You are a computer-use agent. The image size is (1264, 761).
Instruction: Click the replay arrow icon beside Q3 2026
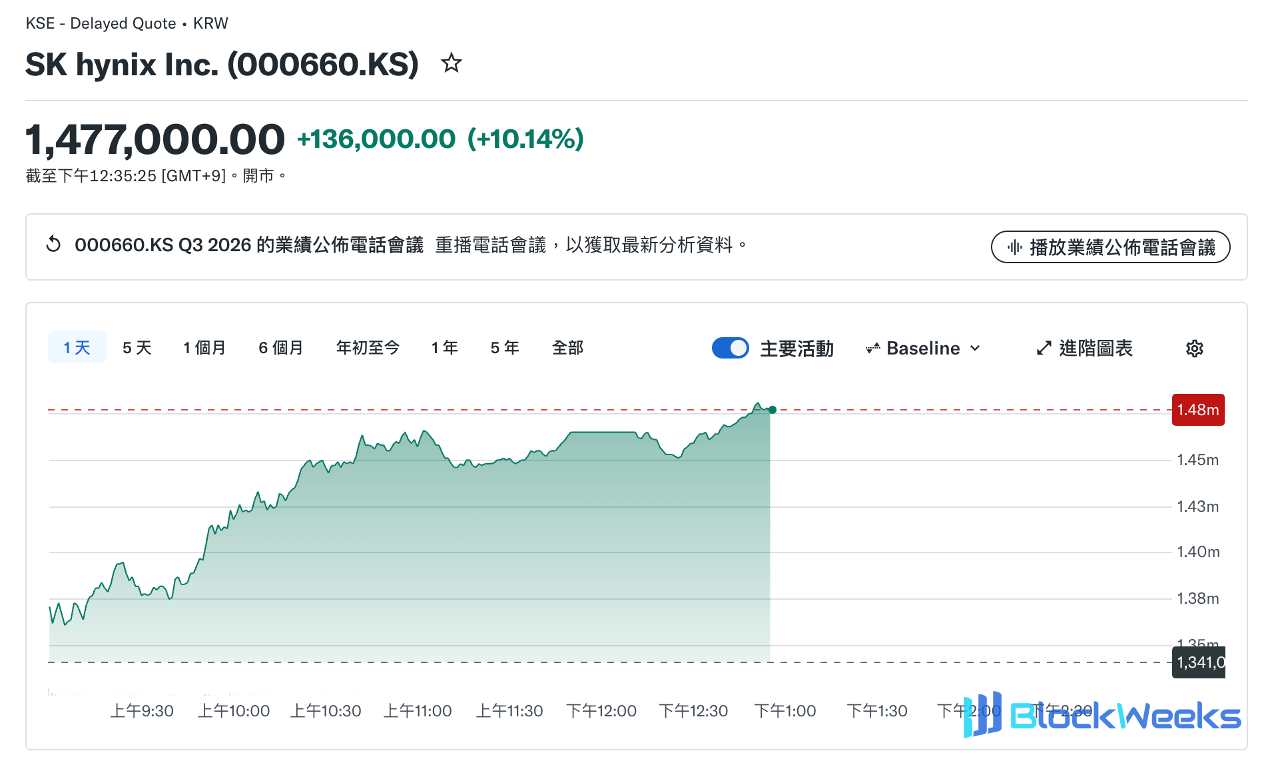coord(53,245)
